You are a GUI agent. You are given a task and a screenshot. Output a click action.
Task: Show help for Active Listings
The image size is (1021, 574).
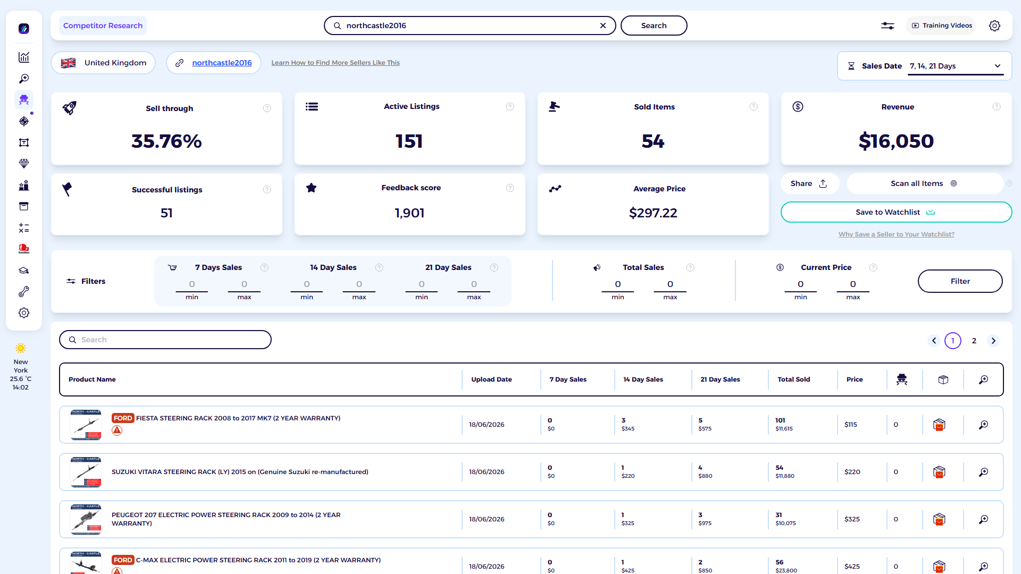pyautogui.click(x=510, y=107)
